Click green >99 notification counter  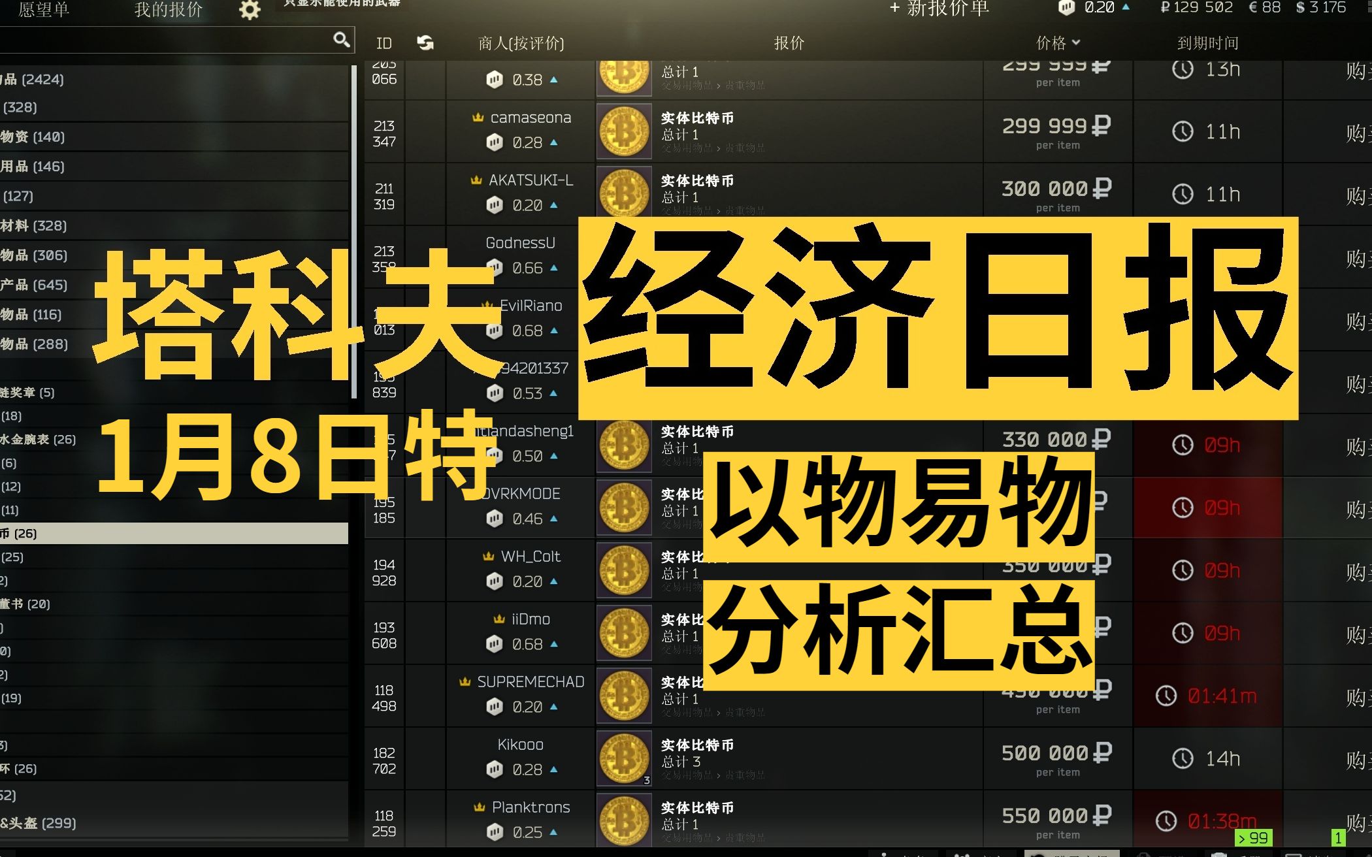(x=1253, y=837)
